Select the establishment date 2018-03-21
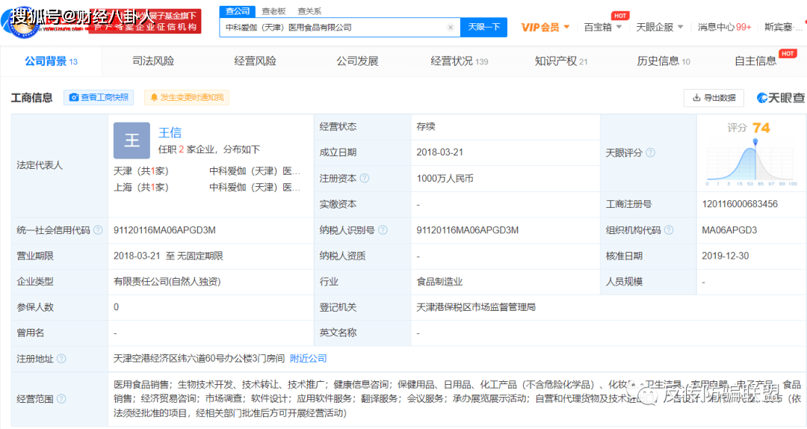Screen dimensions: 807x429 click(439, 152)
